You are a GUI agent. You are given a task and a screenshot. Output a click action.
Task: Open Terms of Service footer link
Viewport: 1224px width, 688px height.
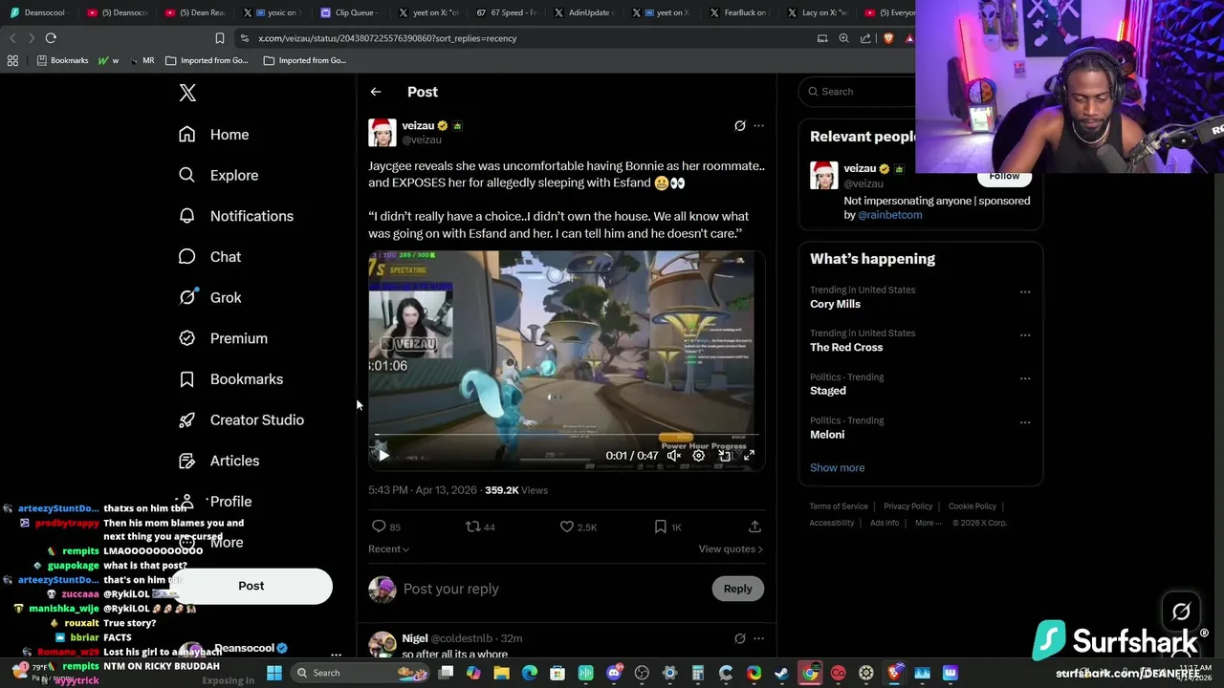[839, 506]
